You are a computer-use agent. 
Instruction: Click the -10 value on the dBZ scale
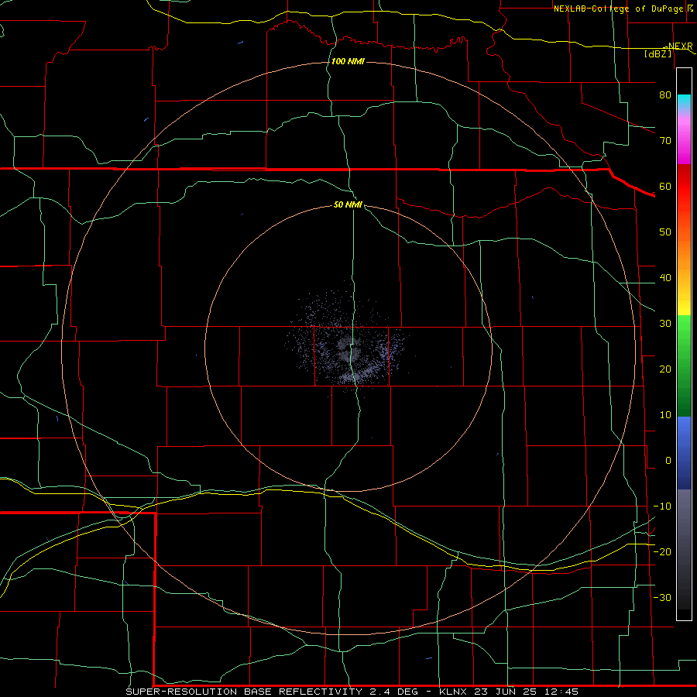coord(662,506)
